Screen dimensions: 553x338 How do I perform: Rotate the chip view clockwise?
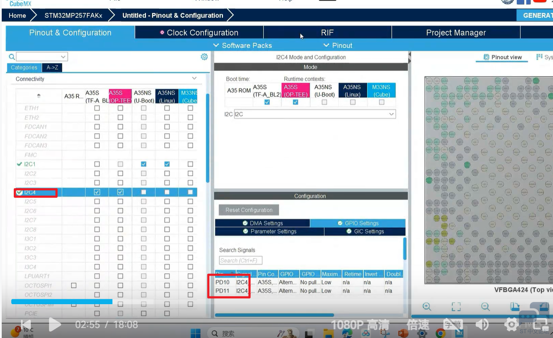point(515,307)
